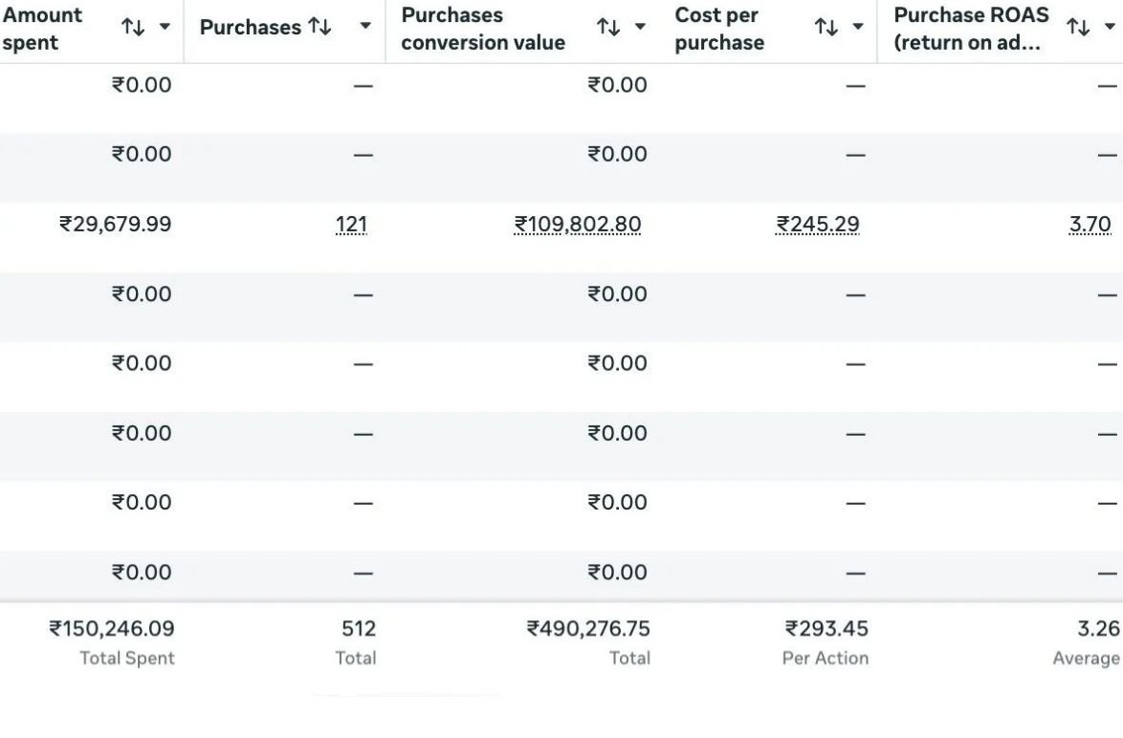Click the ₹490,276.75 total conversion value
1123x738 pixels.
[x=588, y=628]
